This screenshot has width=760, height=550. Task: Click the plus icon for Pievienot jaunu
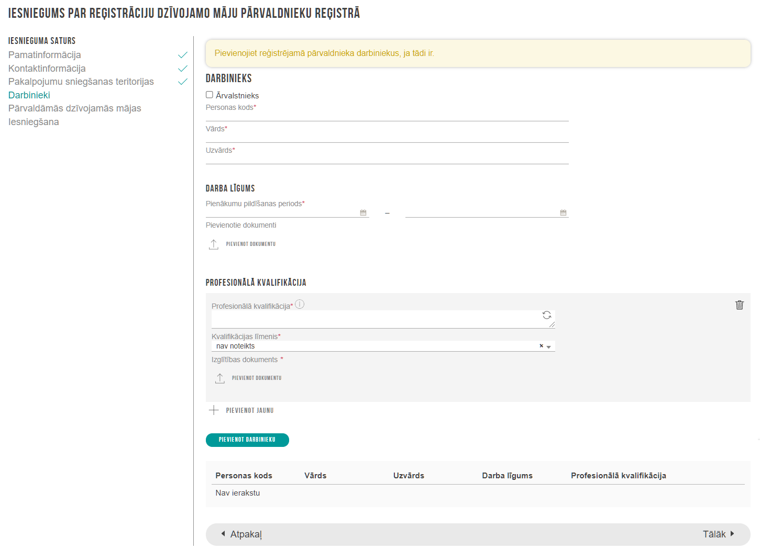[214, 410]
